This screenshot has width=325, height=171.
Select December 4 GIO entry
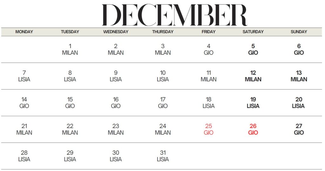(209, 50)
